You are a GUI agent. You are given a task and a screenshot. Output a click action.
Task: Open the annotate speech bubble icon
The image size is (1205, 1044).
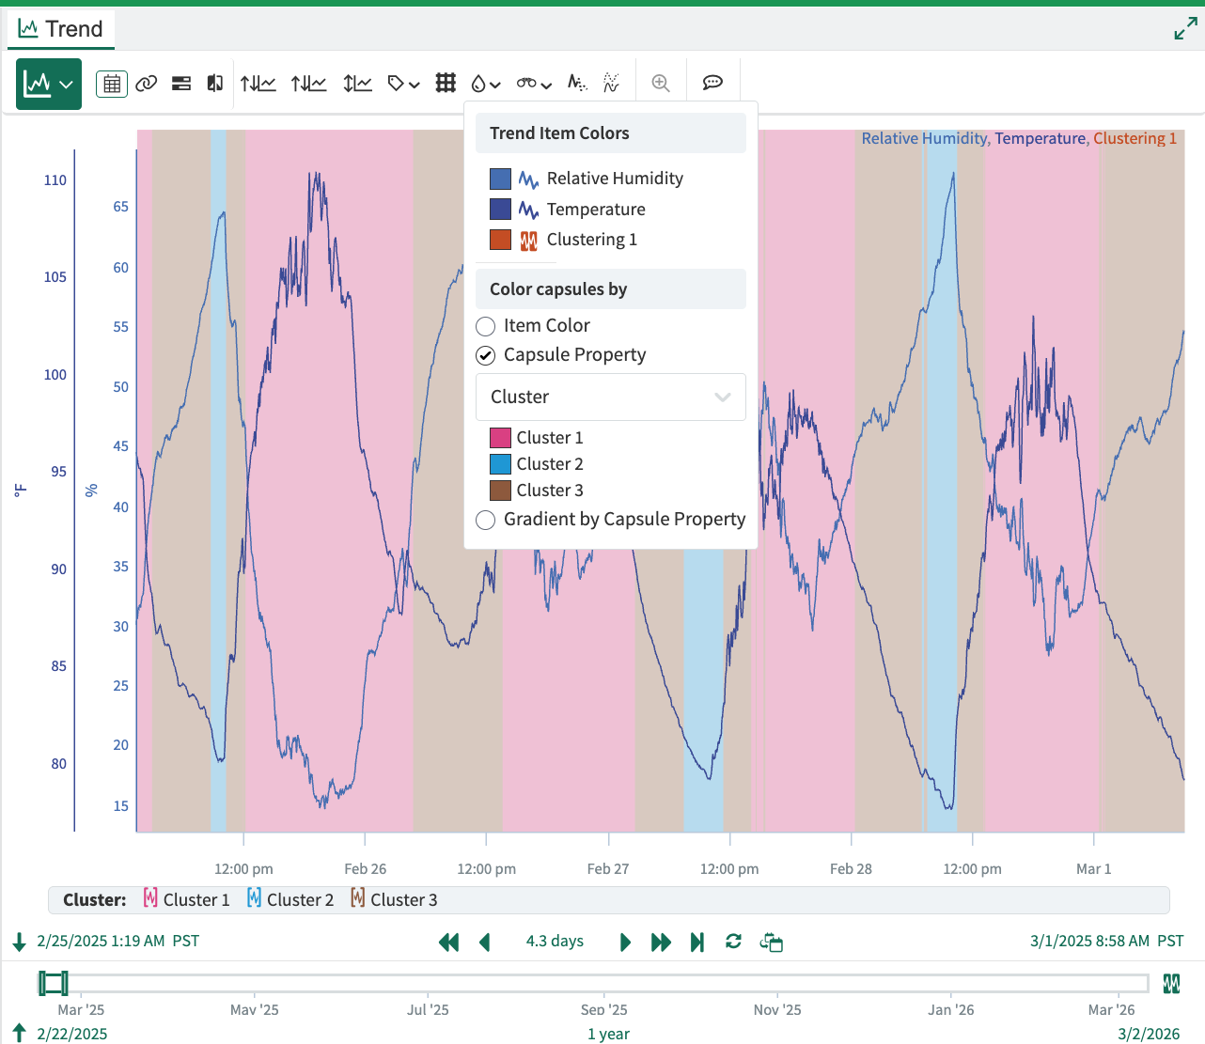(x=712, y=83)
